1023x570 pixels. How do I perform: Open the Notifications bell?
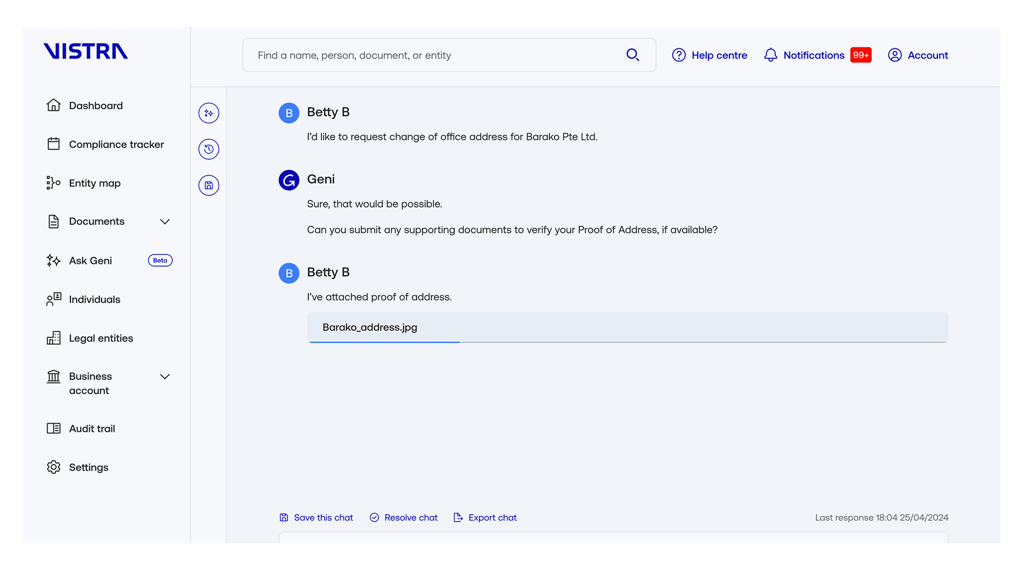pyautogui.click(x=770, y=55)
